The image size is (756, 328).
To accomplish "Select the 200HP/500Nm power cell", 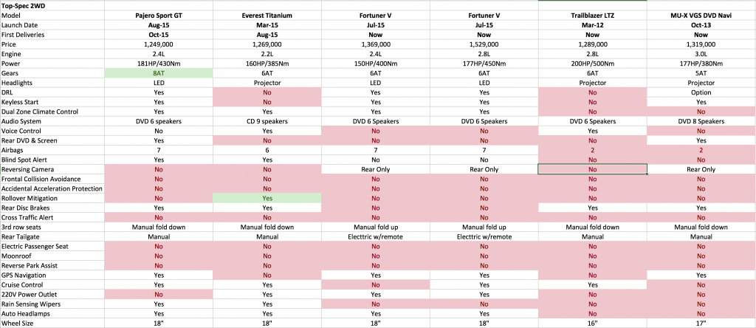I will pos(593,64).
